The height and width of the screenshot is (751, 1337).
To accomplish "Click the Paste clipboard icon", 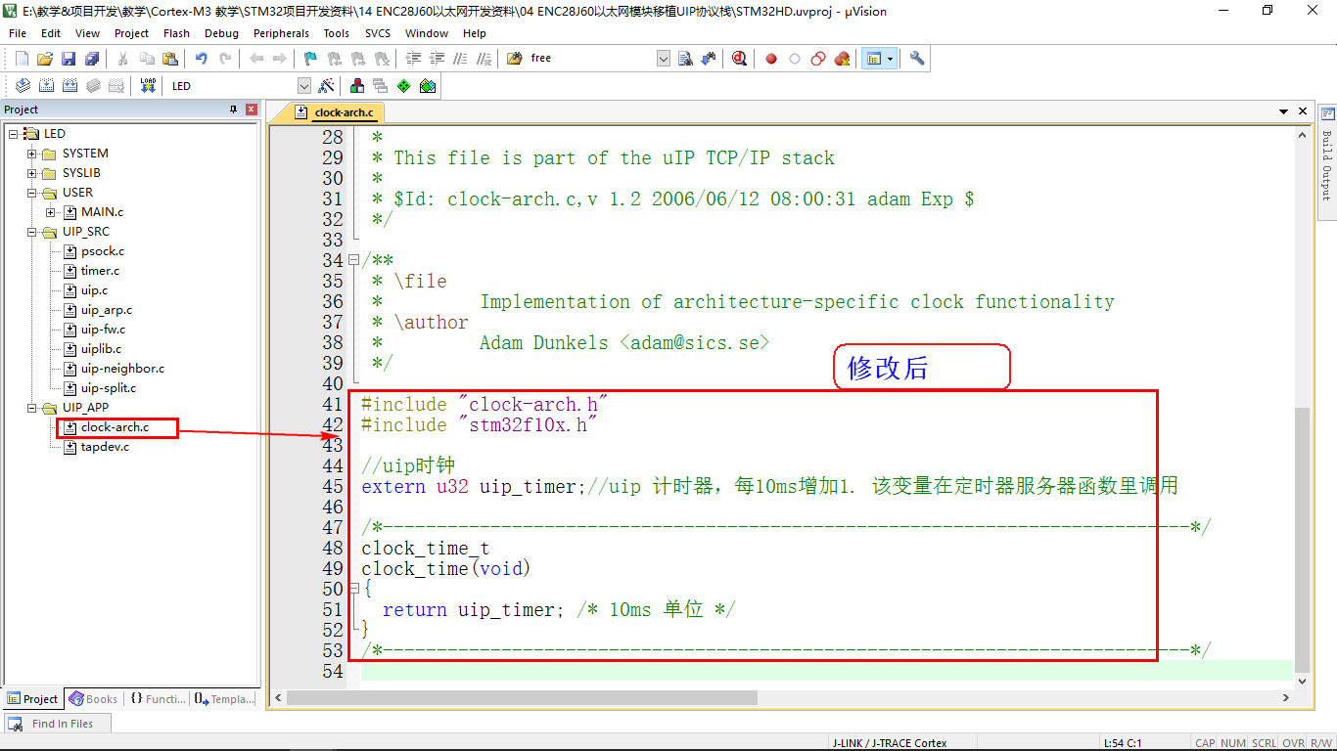I will 170,59.
